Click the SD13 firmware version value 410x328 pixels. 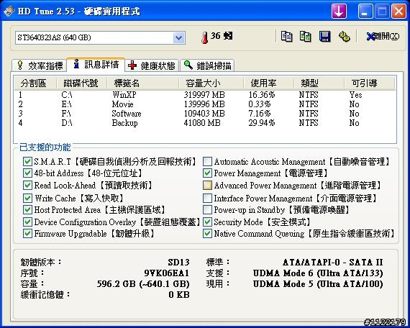178,262
